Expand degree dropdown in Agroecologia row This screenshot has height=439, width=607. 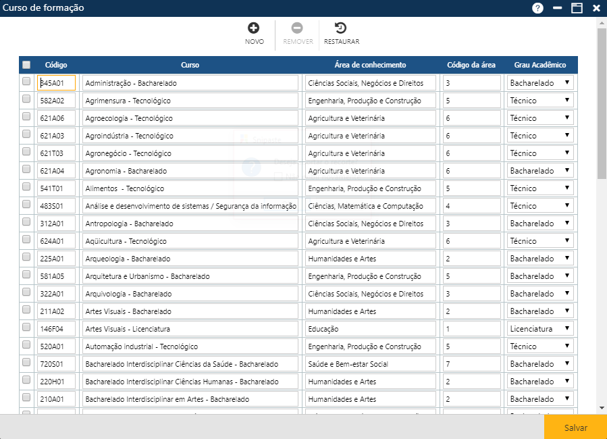tap(540, 118)
